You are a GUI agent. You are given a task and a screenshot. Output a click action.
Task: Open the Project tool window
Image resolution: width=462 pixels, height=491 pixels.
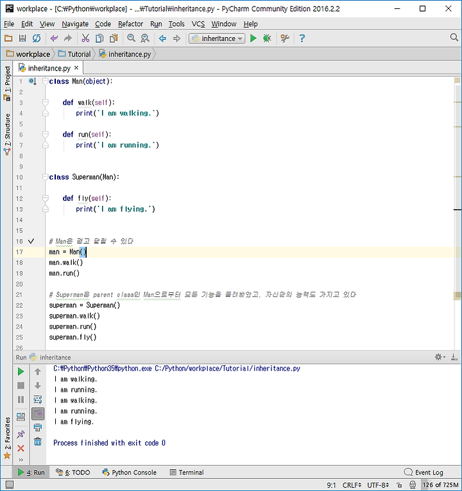(7, 83)
